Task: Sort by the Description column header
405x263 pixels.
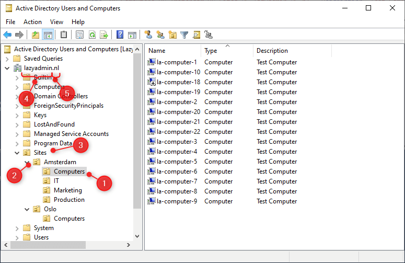Action: [x=293, y=51]
